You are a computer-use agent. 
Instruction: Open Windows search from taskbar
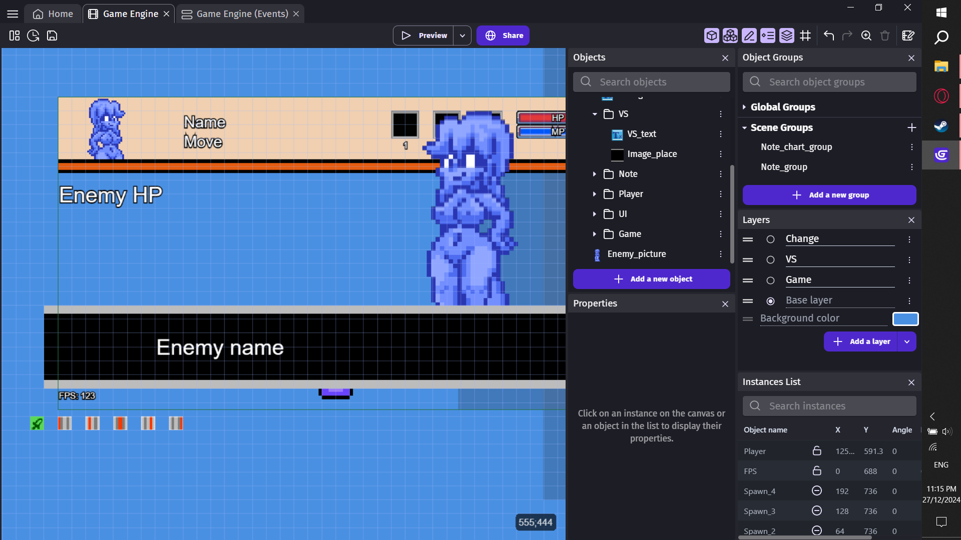941,37
